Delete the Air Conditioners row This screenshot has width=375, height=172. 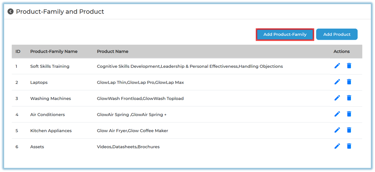(349, 114)
